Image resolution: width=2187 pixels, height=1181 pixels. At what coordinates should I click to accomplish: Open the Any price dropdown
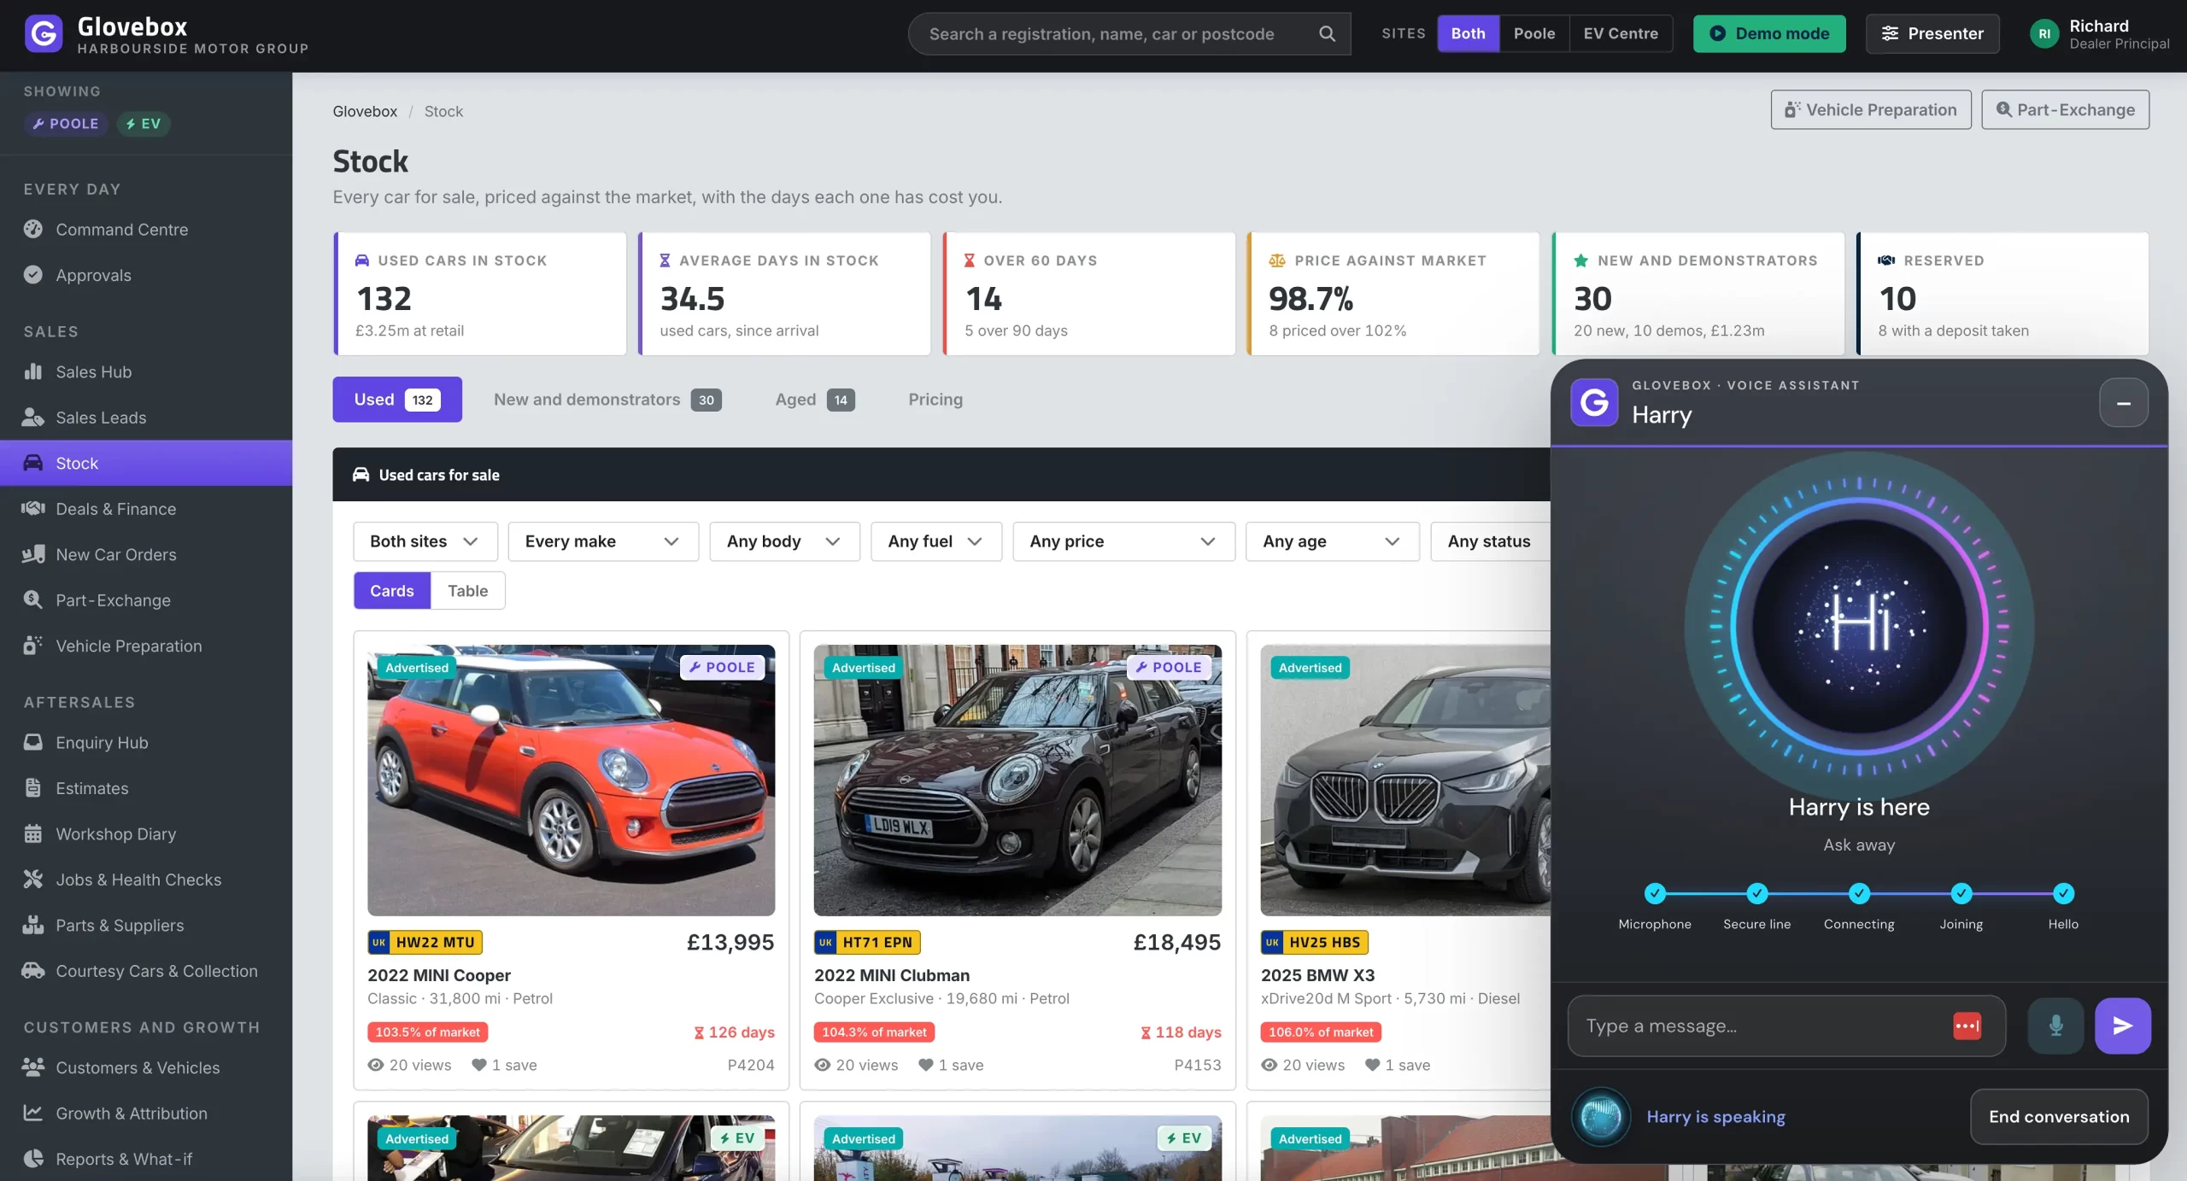coord(1123,541)
